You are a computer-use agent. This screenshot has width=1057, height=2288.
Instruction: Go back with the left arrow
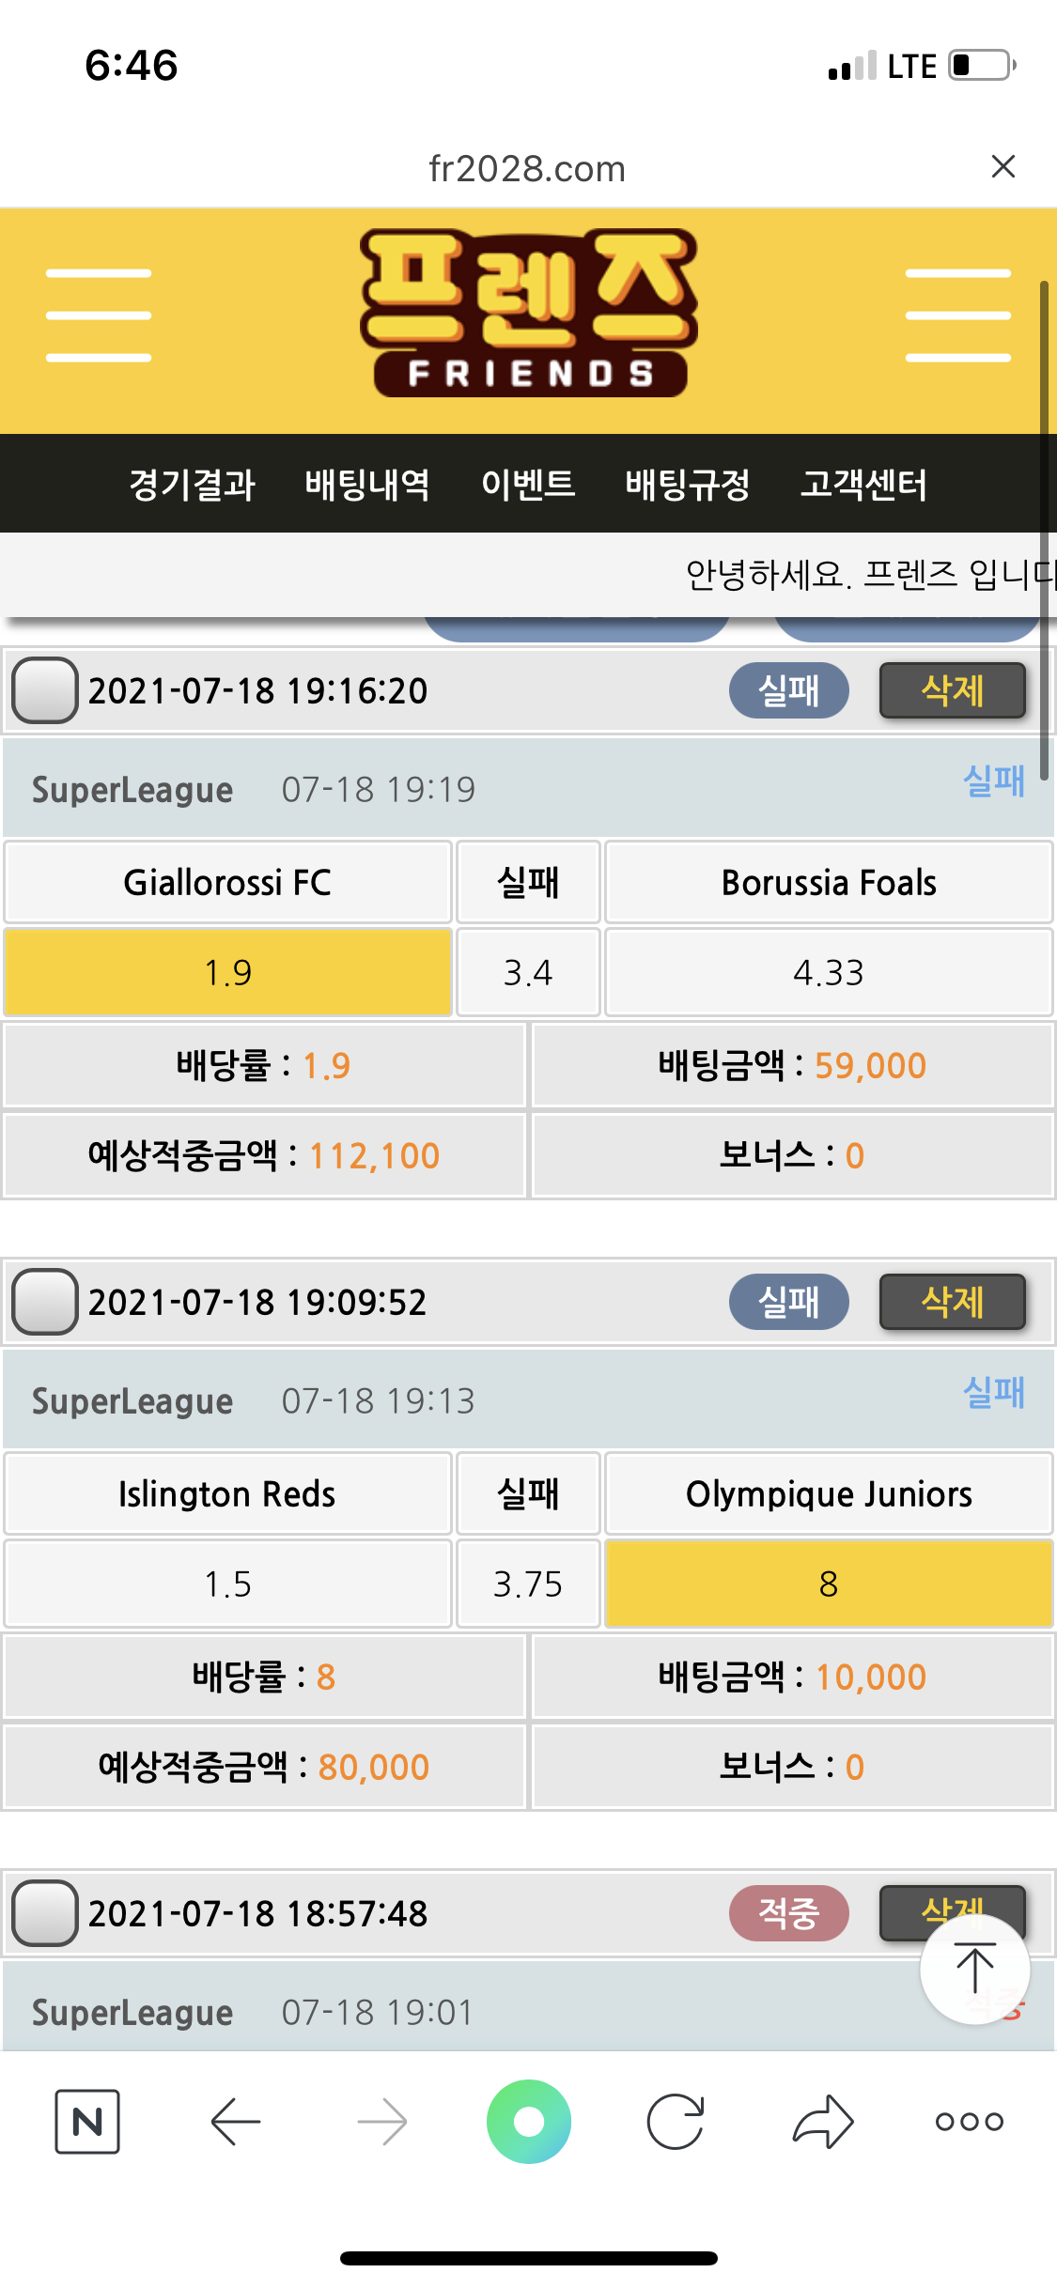[x=235, y=2121]
